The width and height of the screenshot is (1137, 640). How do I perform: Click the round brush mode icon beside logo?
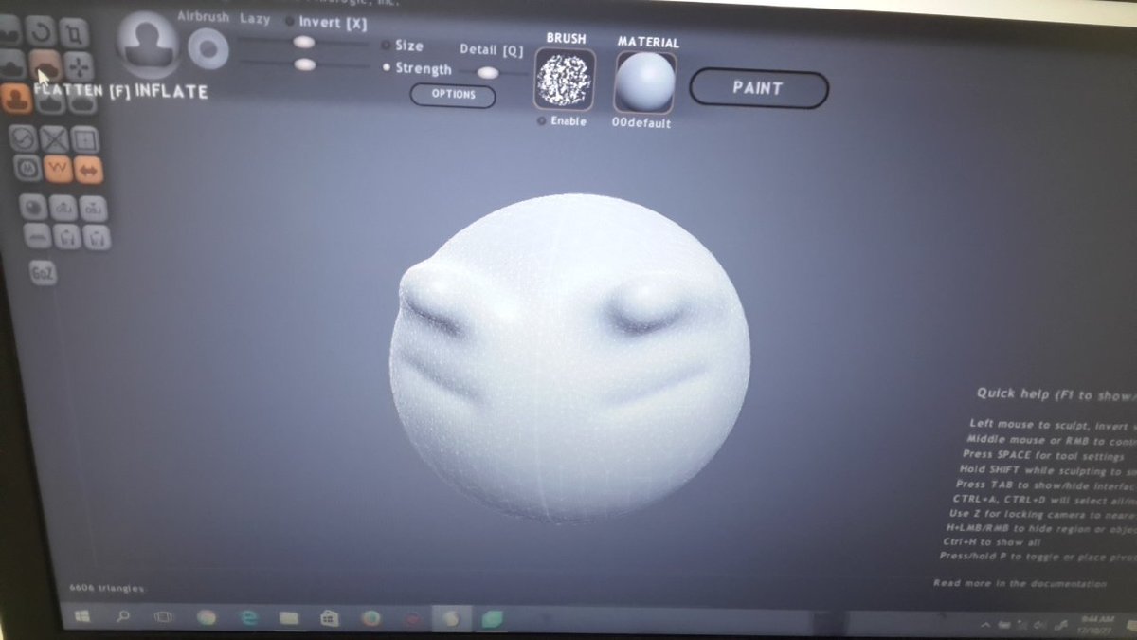click(x=208, y=47)
